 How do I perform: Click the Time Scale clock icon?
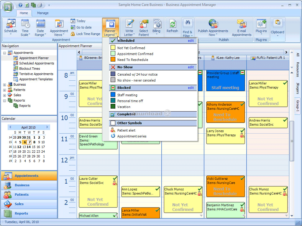pos(25,24)
